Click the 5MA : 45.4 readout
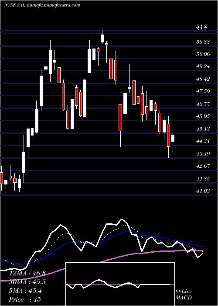 26,291
